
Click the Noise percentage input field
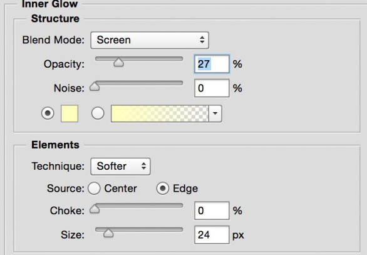pos(212,88)
